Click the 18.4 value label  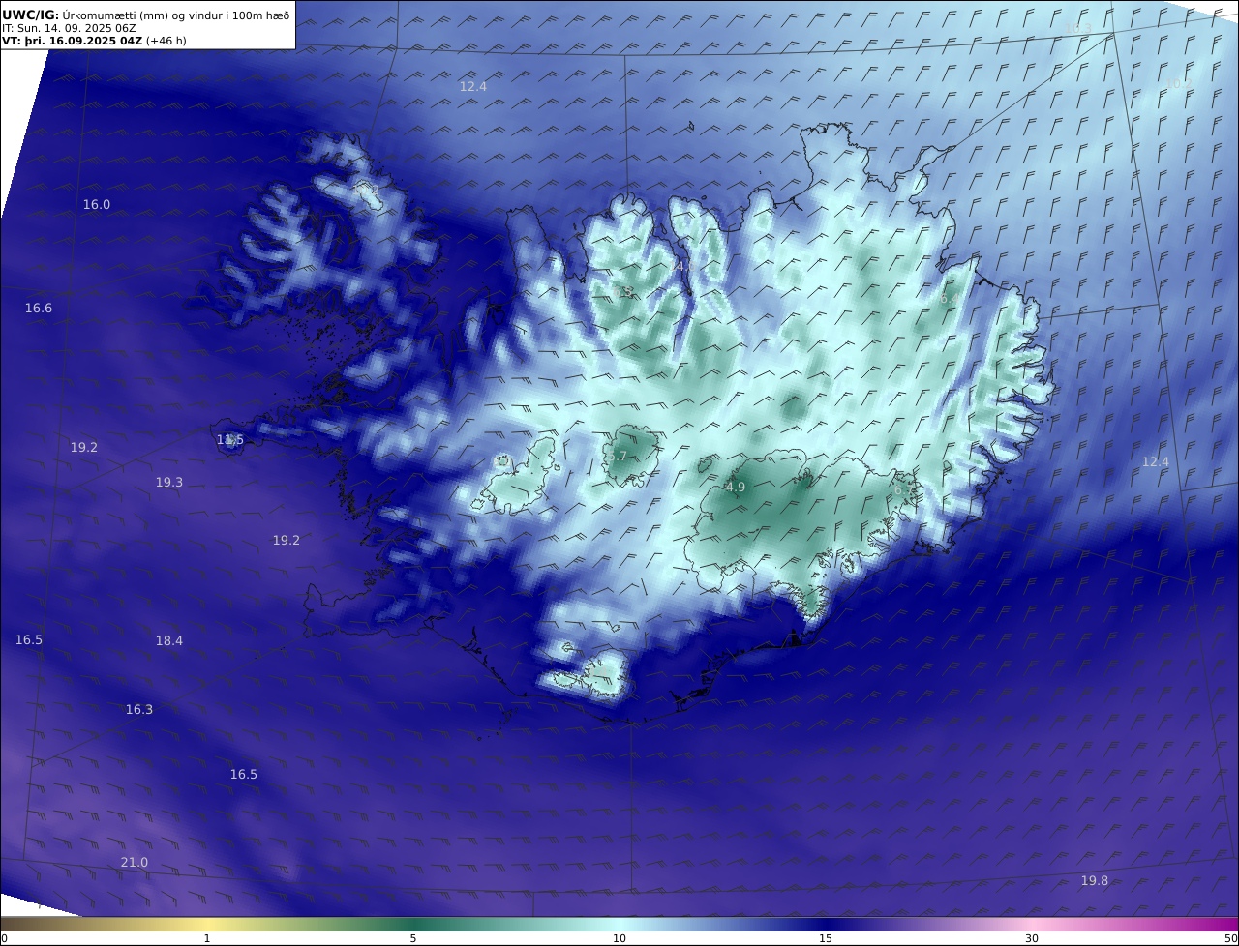(169, 640)
